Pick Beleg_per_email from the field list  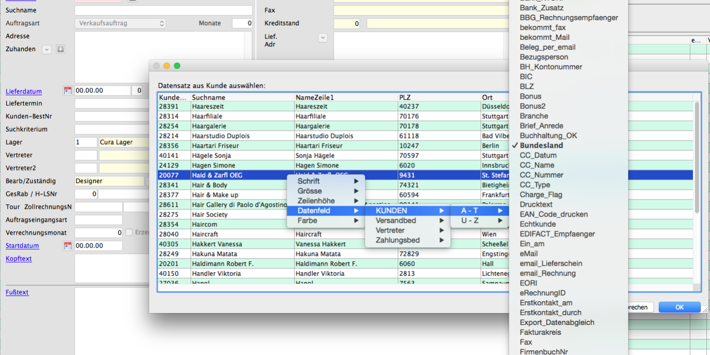(x=569, y=47)
